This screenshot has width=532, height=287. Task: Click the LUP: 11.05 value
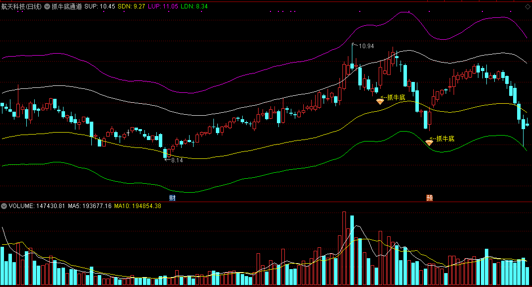[x=163, y=6]
